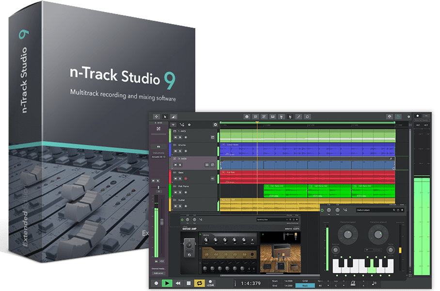Click the green play button
Image resolution: width=440 pixels, height=291 pixels.
coord(167,283)
